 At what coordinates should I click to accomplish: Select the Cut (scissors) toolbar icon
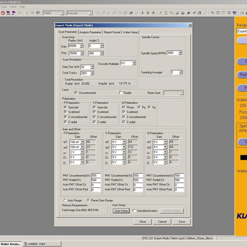27,13
